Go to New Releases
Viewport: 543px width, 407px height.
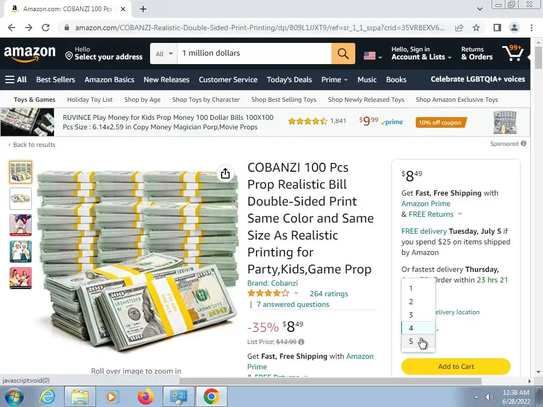[167, 79]
